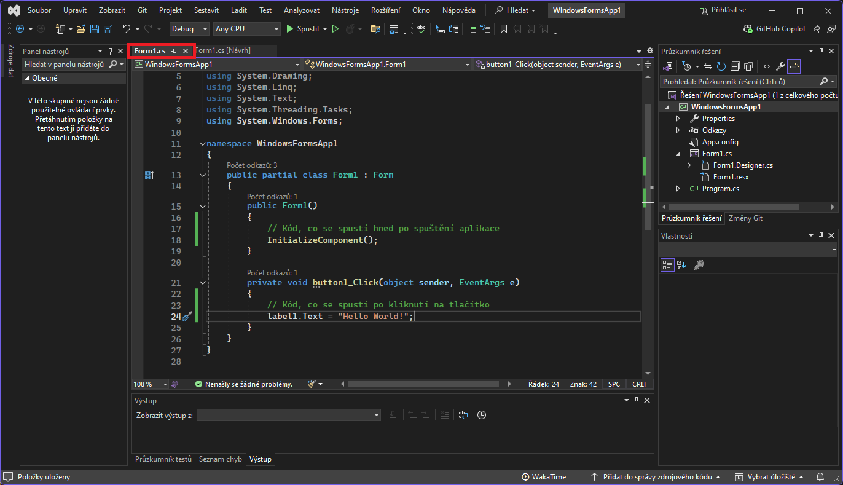Image resolution: width=843 pixels, height=485 pixels.
Task: Toggle the preview selected items button
Action: [794, 66]
